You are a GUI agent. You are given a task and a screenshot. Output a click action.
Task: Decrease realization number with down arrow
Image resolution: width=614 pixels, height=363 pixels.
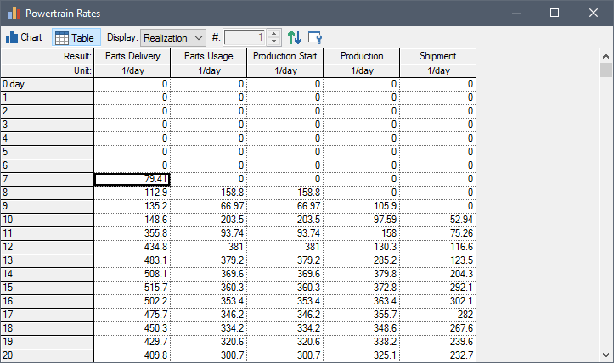[x=273, y=42]
